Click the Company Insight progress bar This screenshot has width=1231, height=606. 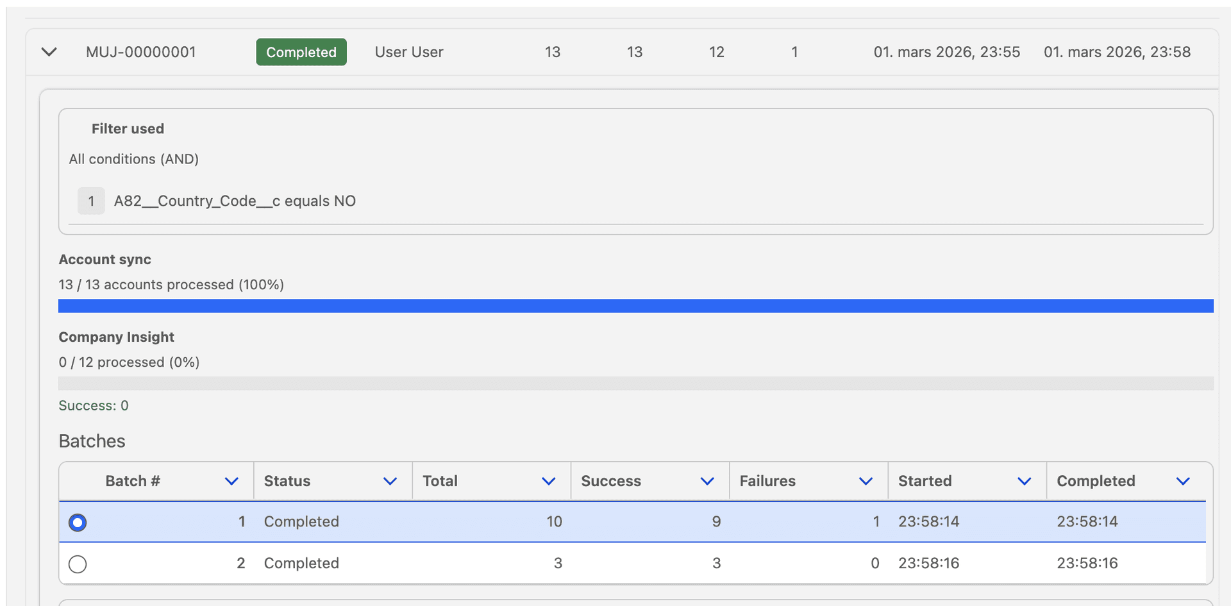click(x=636, y=383)
